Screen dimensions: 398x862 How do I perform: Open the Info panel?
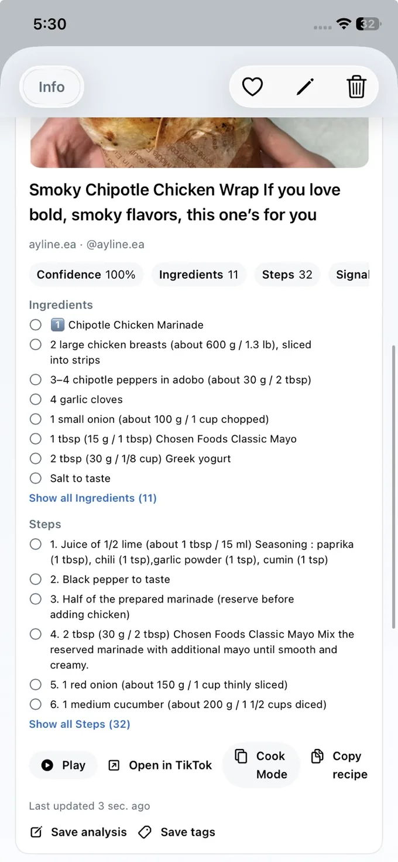pos(52,86)
